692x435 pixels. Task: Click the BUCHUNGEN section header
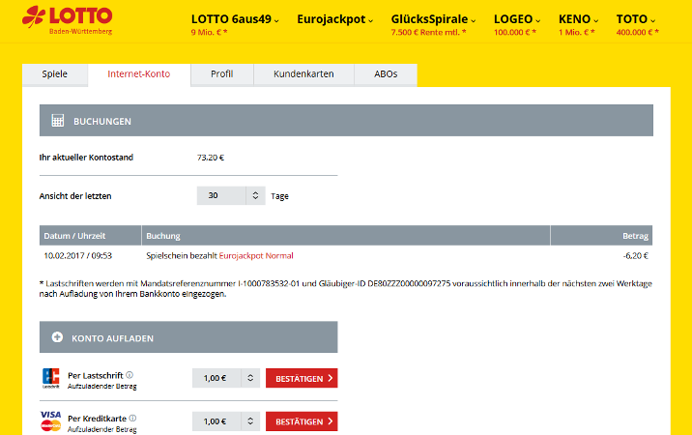pos(346,121)
